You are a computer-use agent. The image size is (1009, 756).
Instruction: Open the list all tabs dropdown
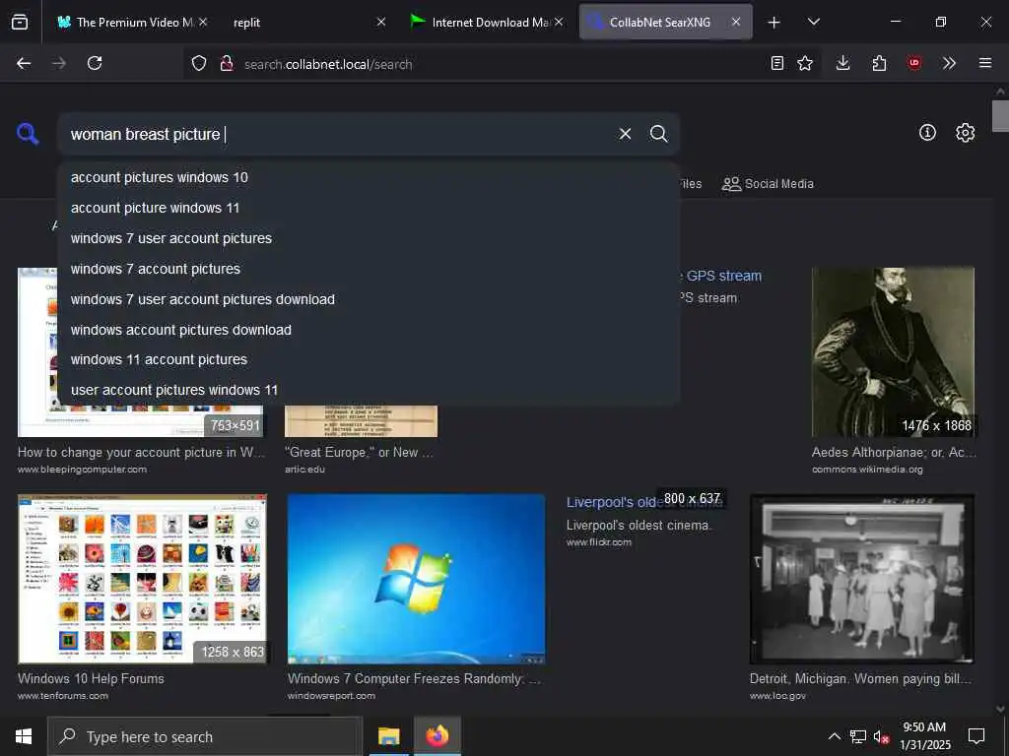click(x=813, y=22)
